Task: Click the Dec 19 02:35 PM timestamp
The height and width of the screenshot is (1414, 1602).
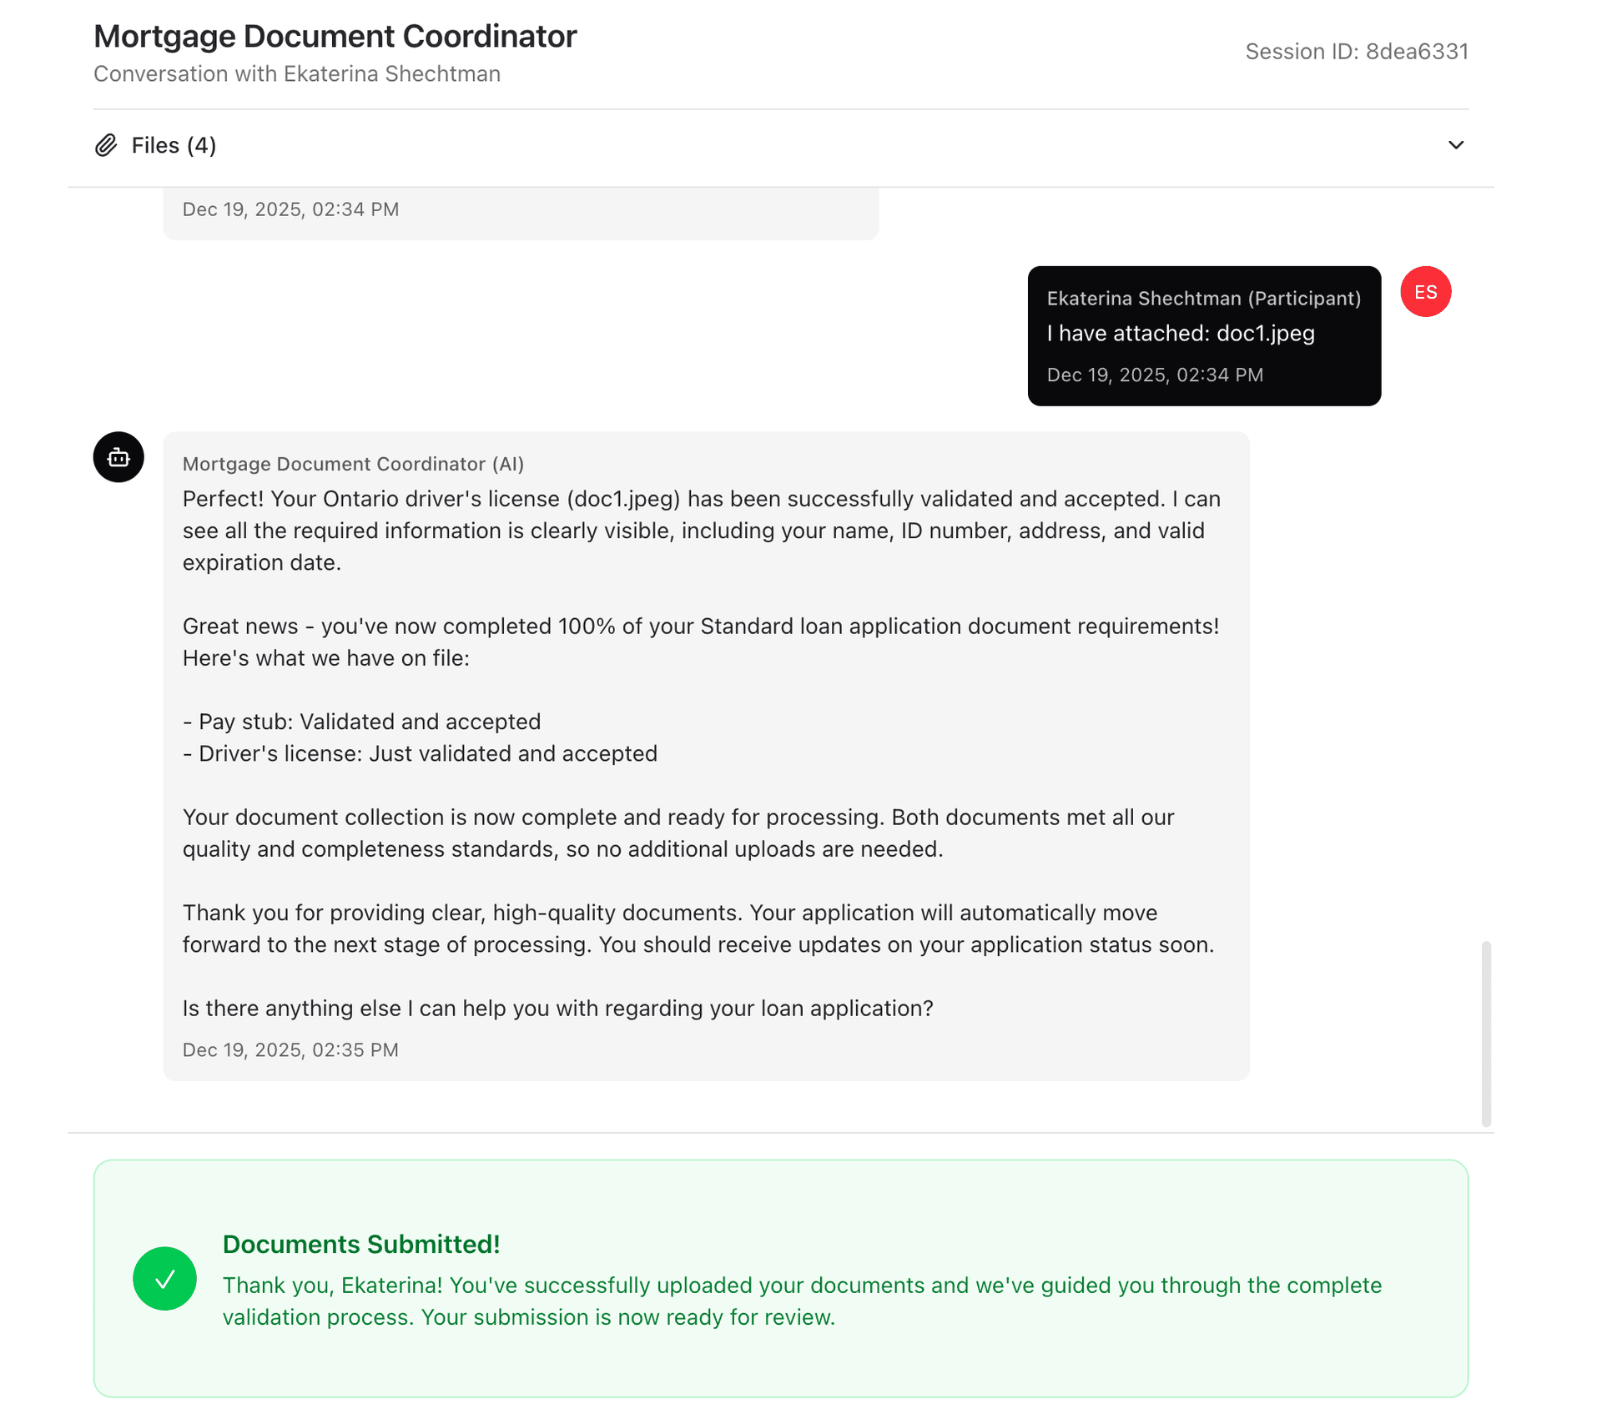Action: tap(290, 1049)
